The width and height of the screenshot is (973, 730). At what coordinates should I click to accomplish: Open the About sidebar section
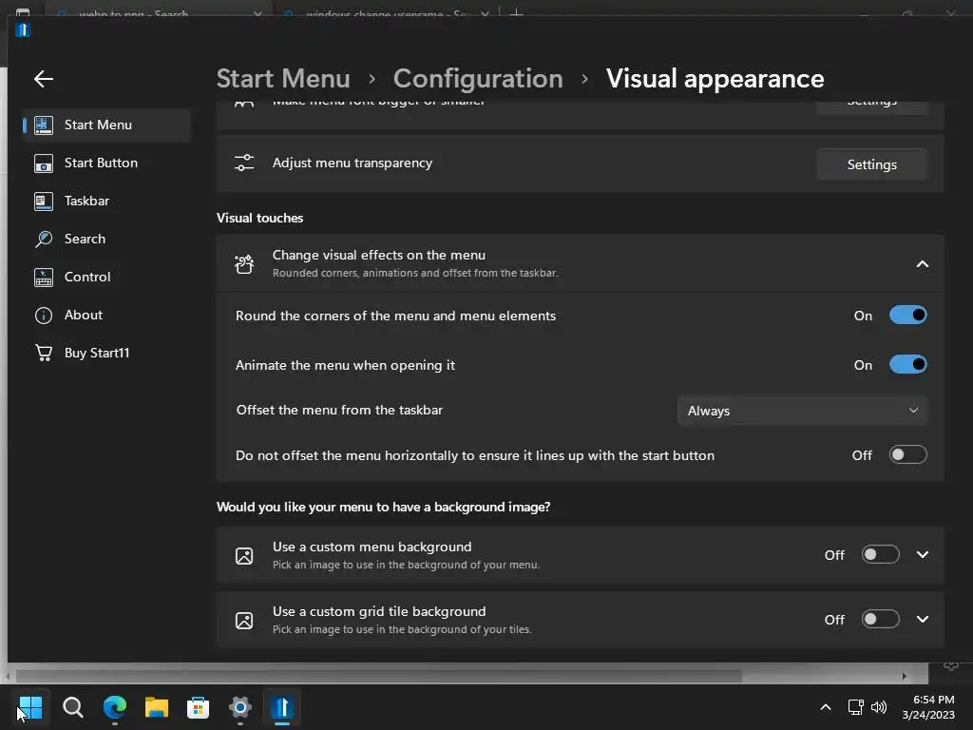point(106,315)
